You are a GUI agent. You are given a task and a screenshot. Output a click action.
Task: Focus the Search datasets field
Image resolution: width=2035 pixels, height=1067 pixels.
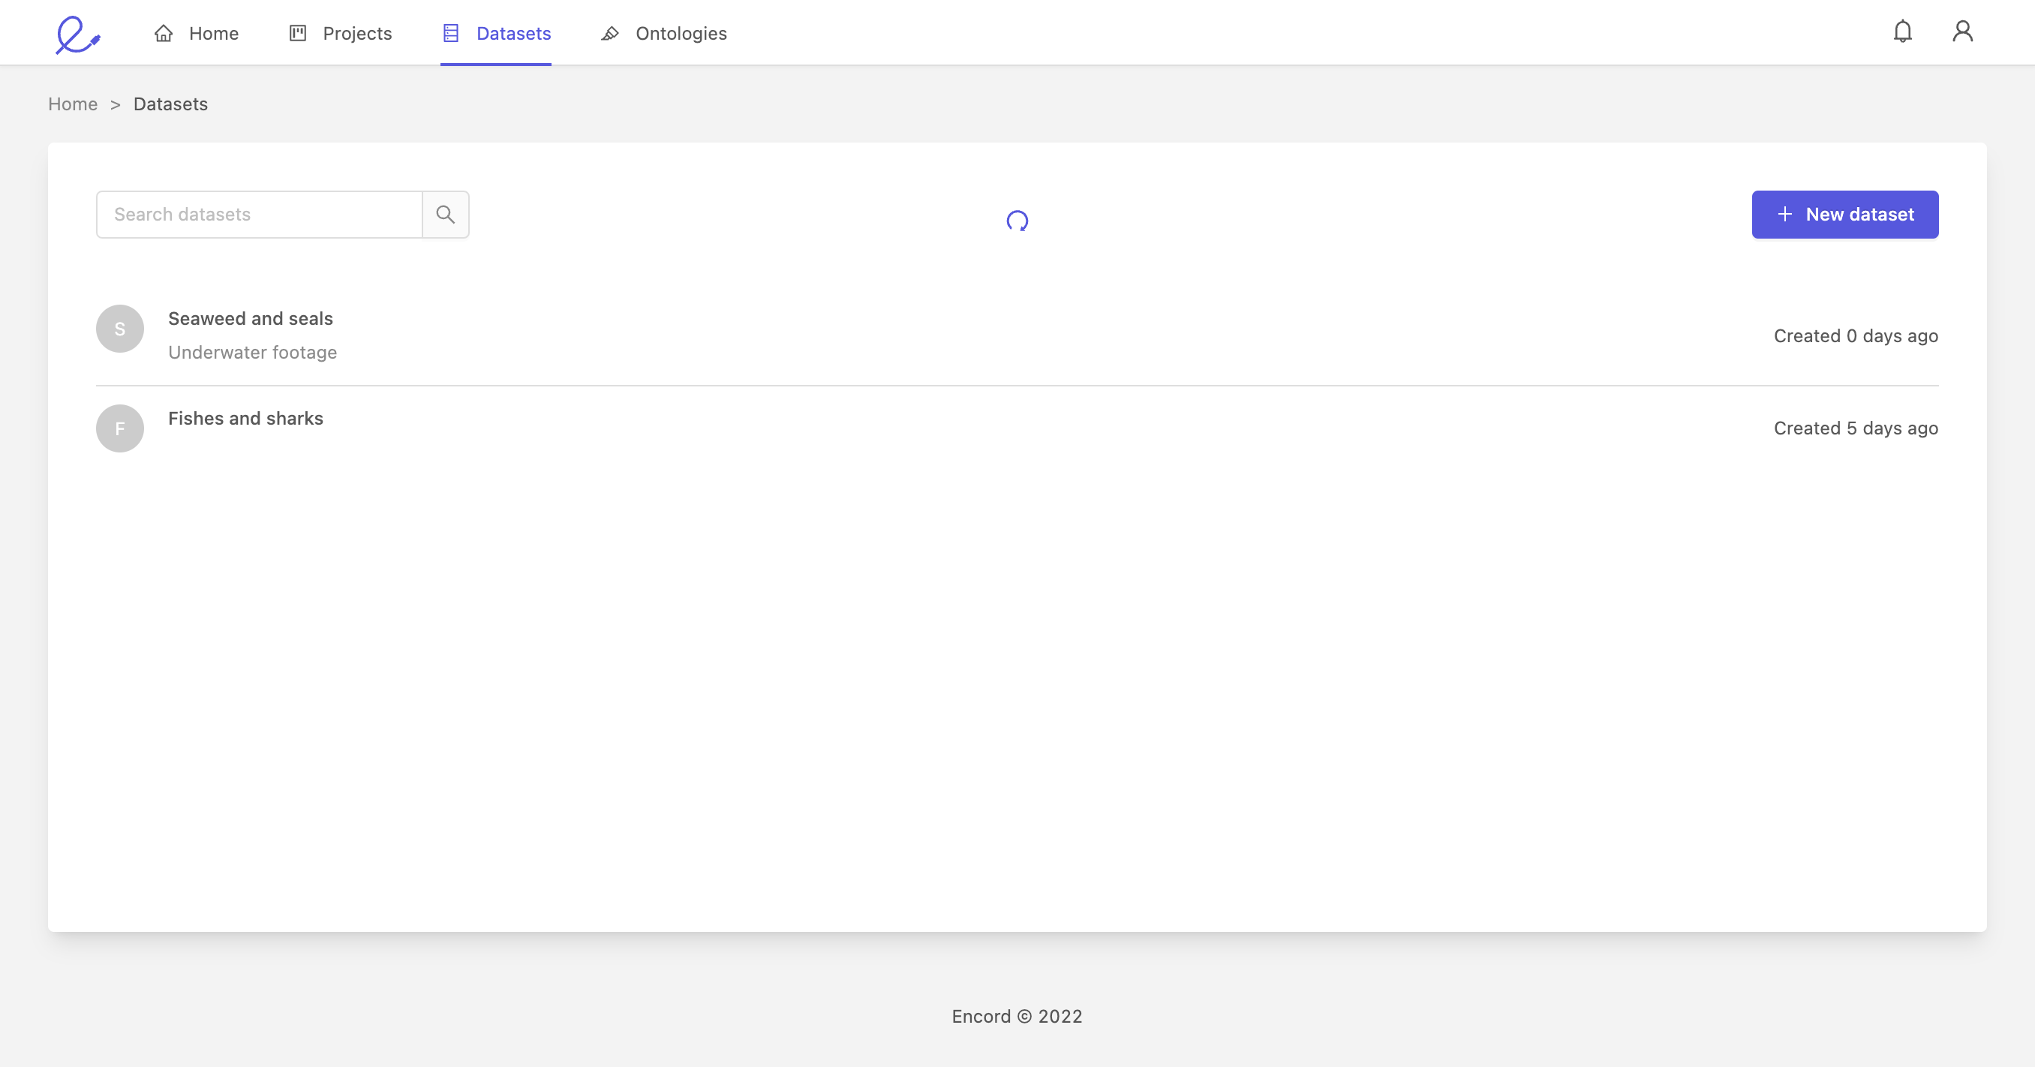point(259,214)
